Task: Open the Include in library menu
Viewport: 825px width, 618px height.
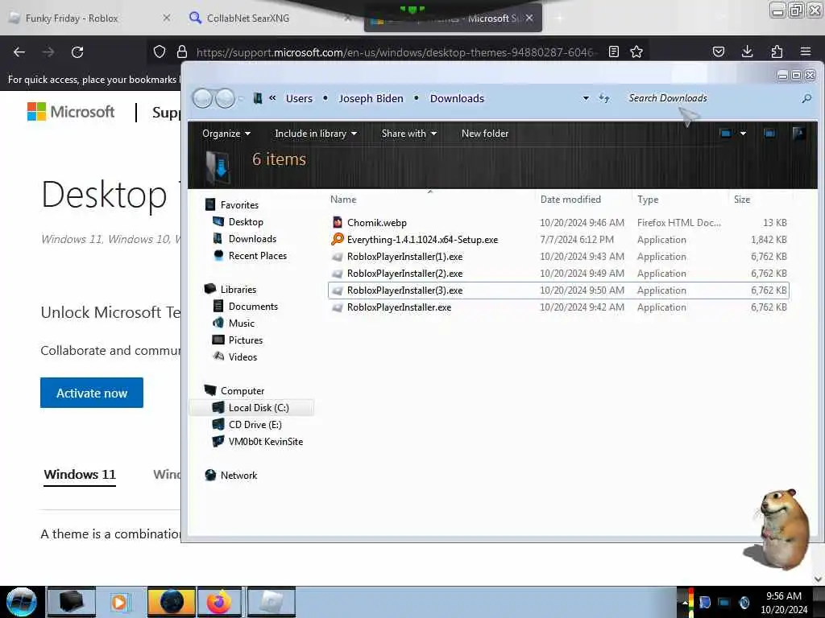Action: pyautogui.click(x=316, y=134)
